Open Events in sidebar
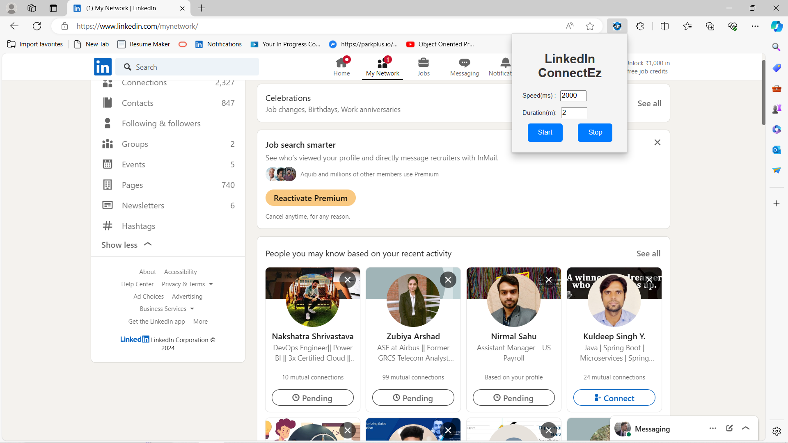Screen dimensions: 788x443 (168, 164)
